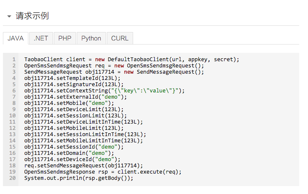Click the SendMessageRequest obj117714 line
The height and width of the screenshot is (194, 308).
(x=114, y=72)
